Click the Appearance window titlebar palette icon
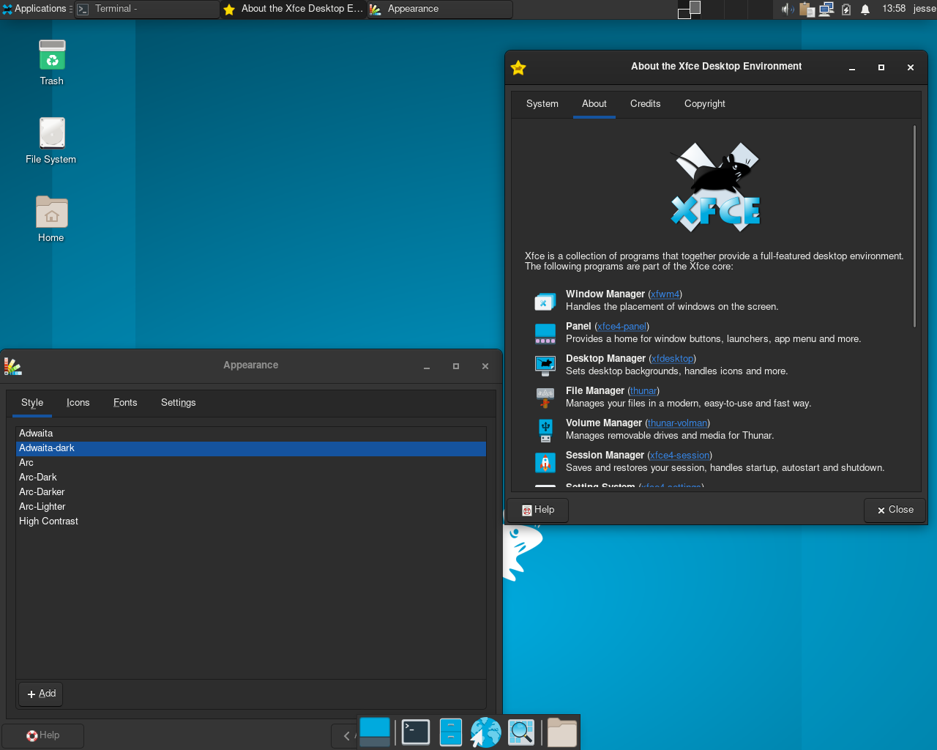 pyautogui.click(x=12, y=366)
